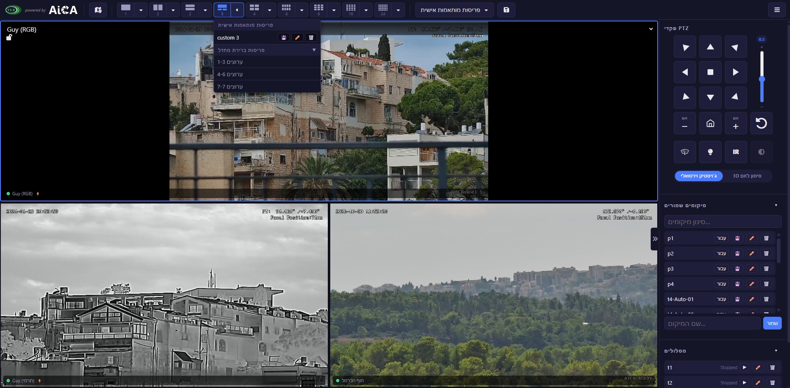This screenshot has width=790, height=388.
Task: Expand the Guy (RGB) camera panel chevron
Action: pyautogui.click(x=651, y=29)
